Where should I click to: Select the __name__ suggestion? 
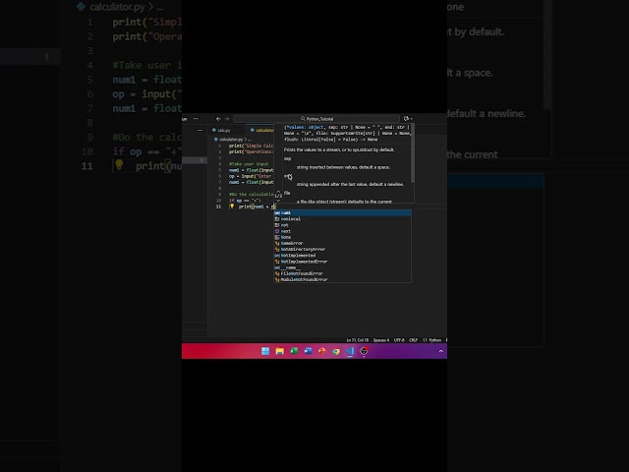(x=343, y=267)
